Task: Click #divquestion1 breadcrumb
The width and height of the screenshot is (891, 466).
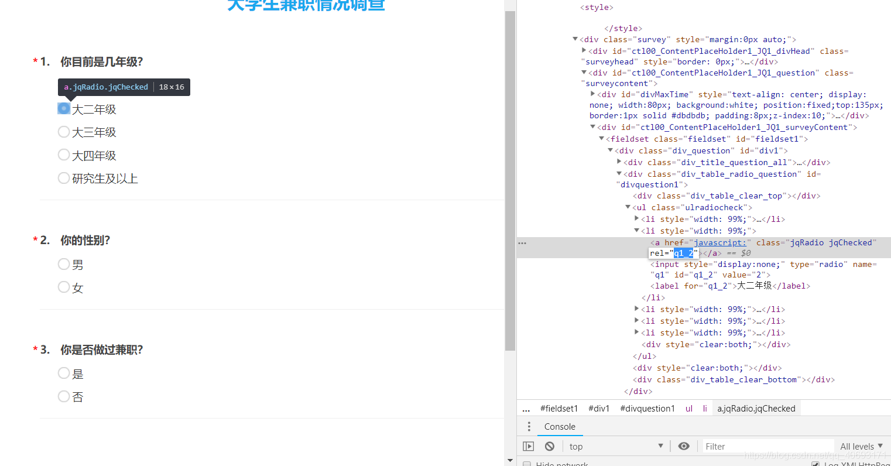Action: click(x=647, y=409)
